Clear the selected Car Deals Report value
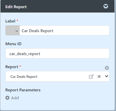Viewport: 116px width, 111px height. pyautogui.click(x=99, y=77)
